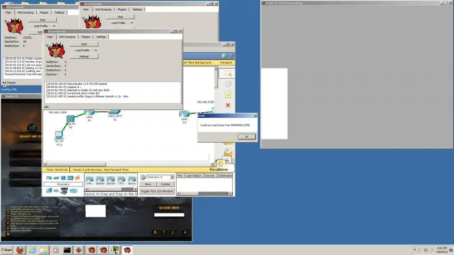Select switch S1 2960-24TT on the workspace
Image resolution: width=454 pixels, height=255 pixels.
pyautogui.click(x=115, y=112)
